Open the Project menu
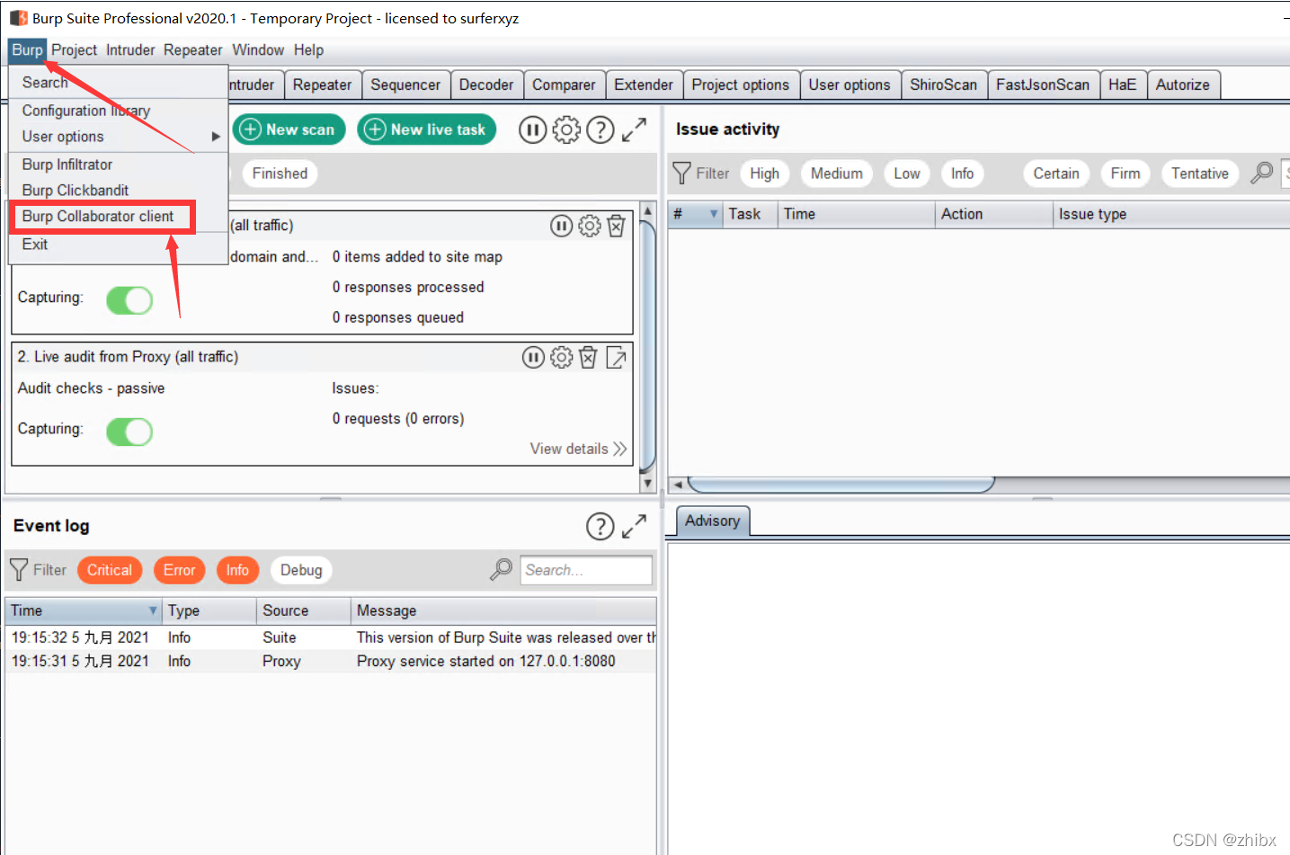Image resolution: width=1290 pixels, height=855 pixels. 74,50
